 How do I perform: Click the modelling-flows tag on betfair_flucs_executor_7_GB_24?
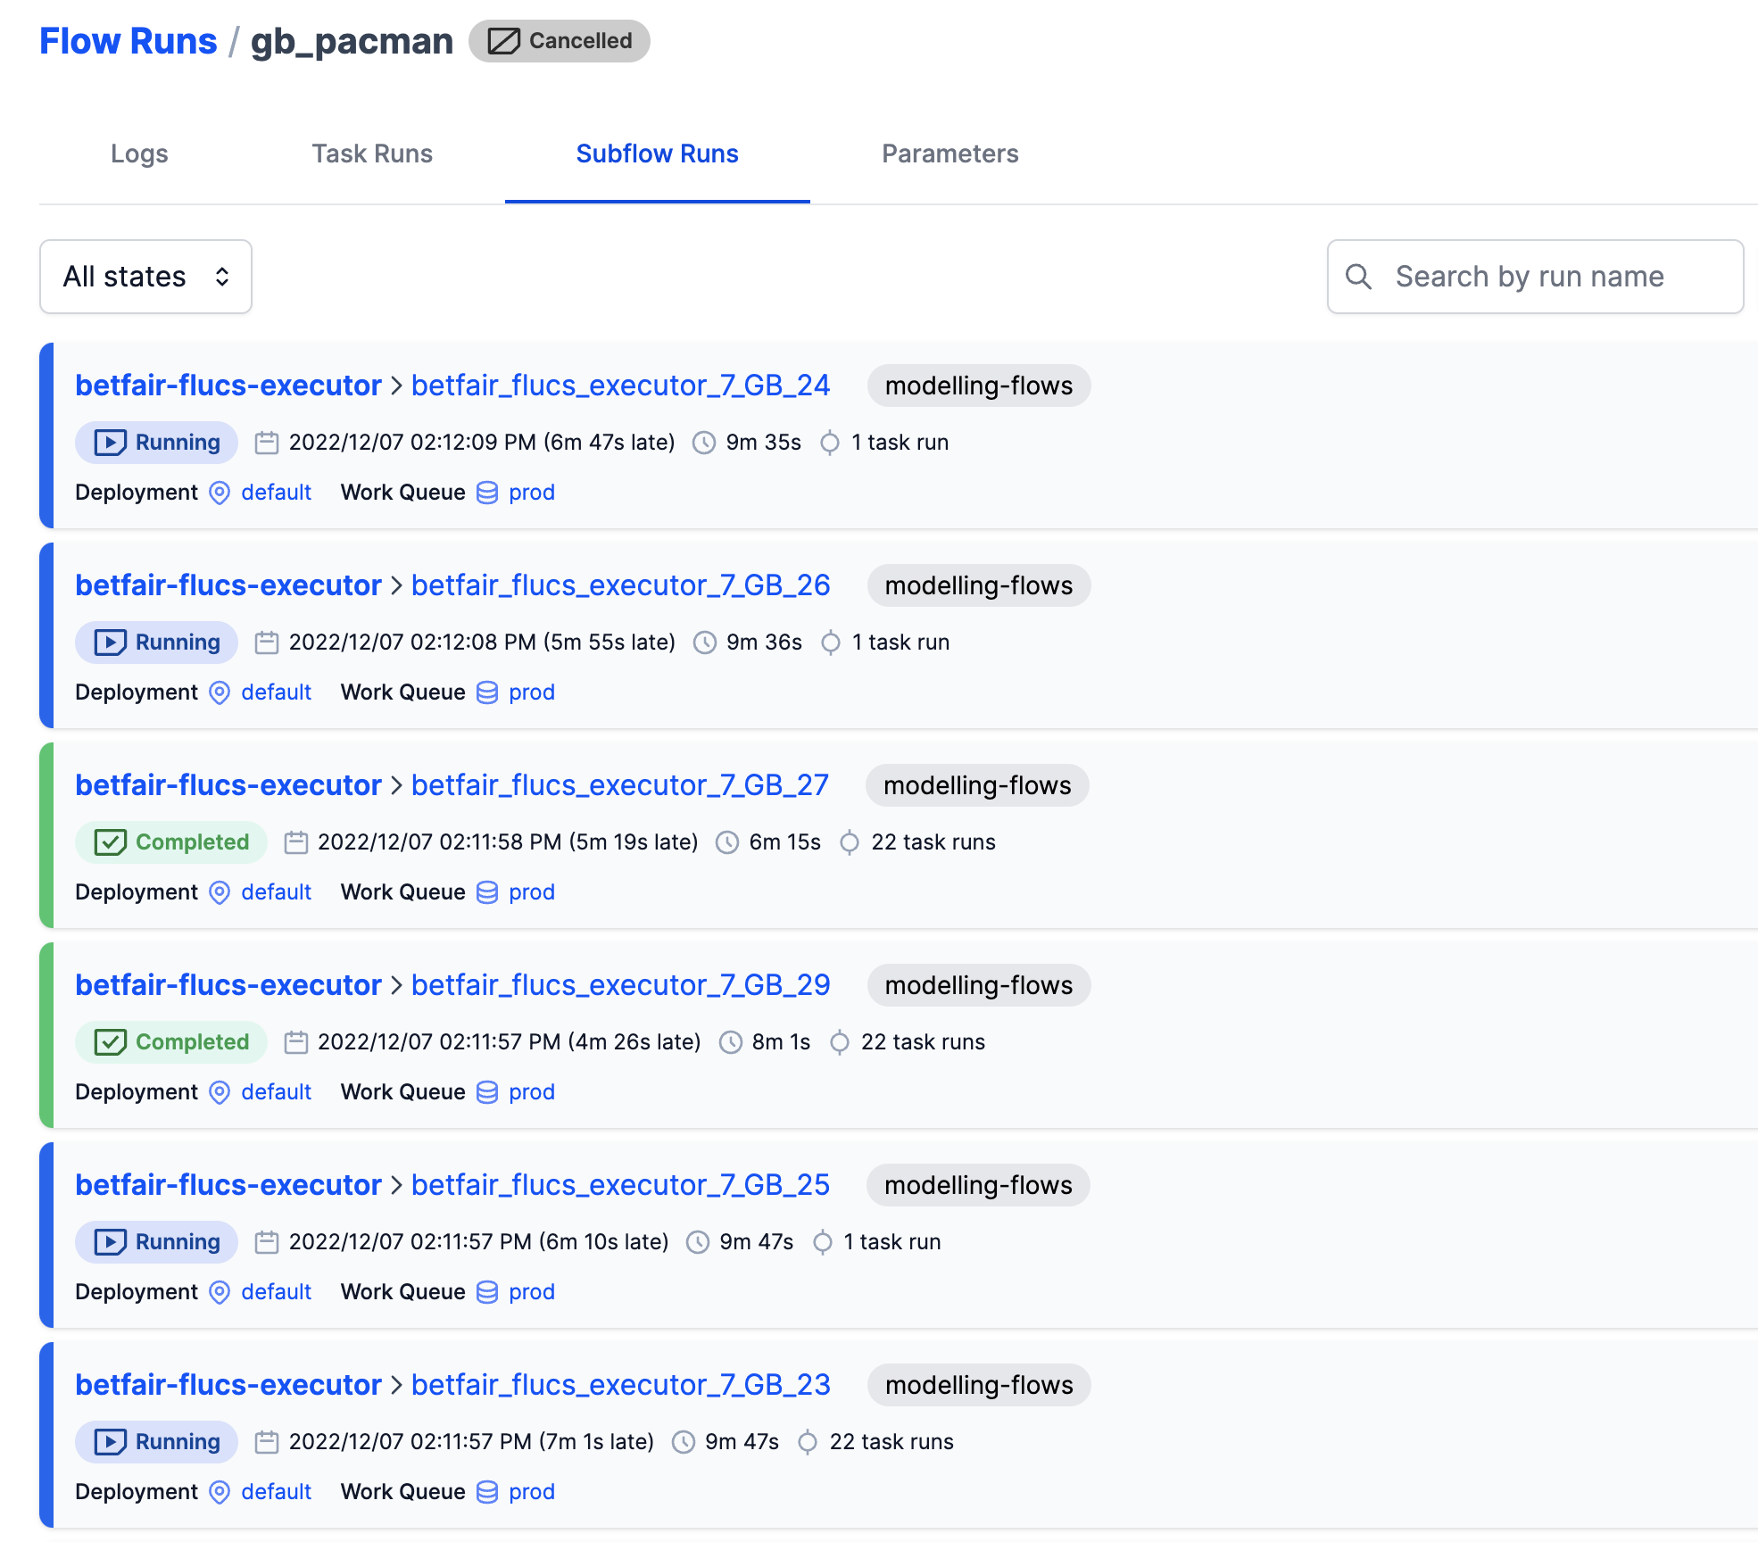pyautogui.click(x=979, y=385)
